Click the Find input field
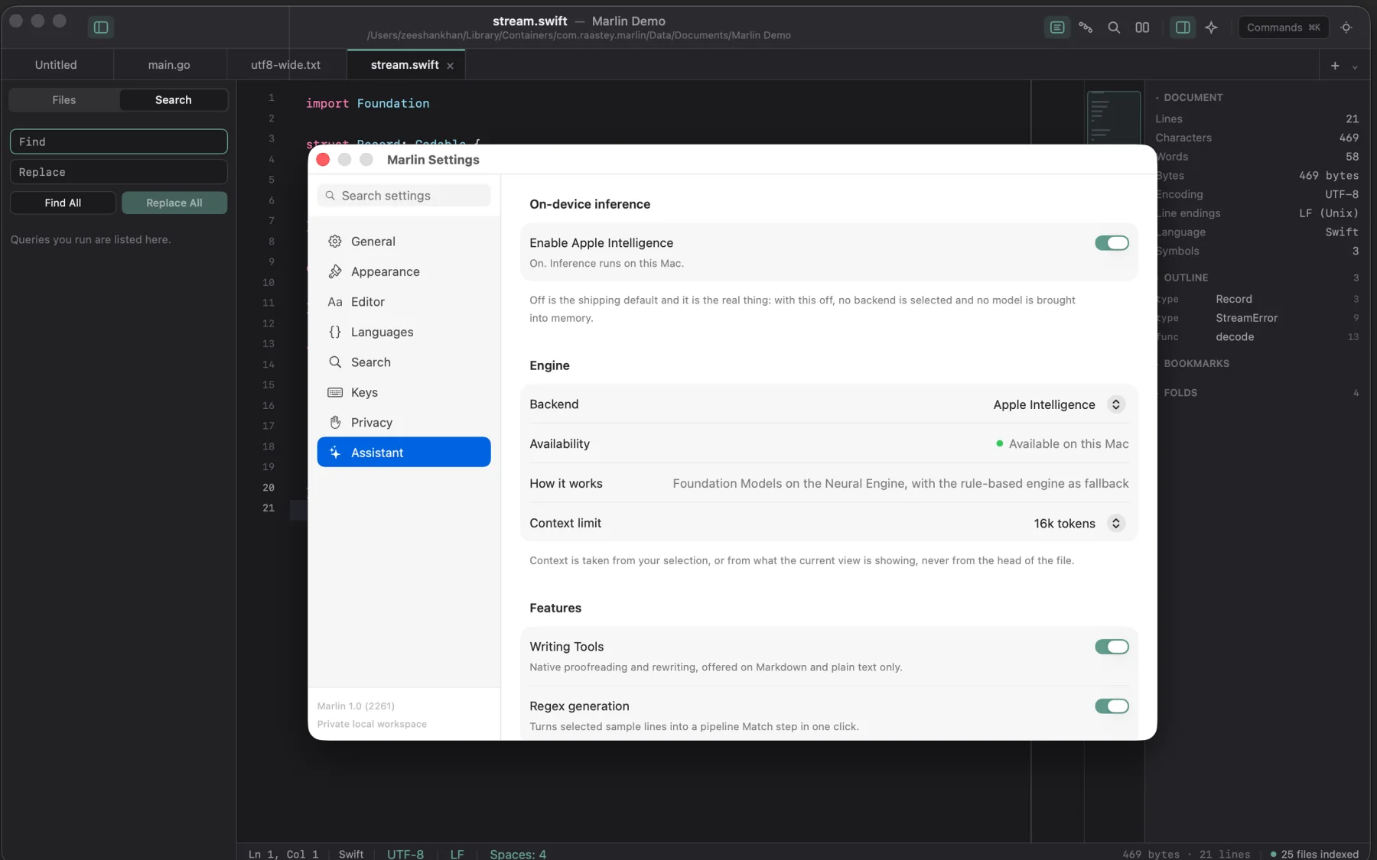Viewport: 1377px width, 860px height. tap(119, 141)
